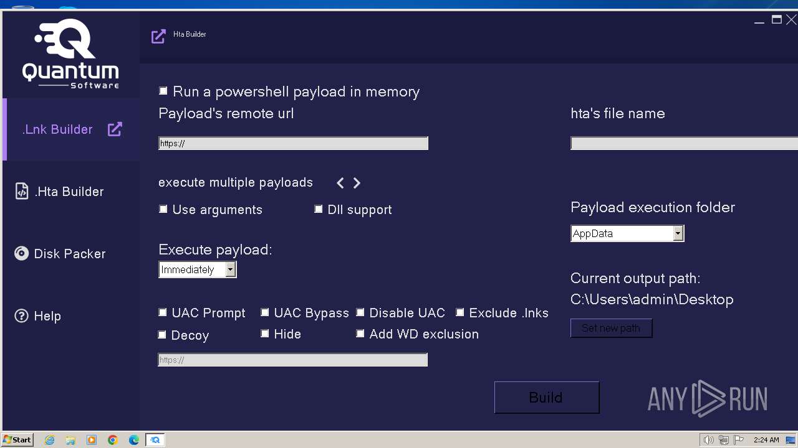Image resolution: width=798 pixels, height=448 pixels.
Task: Open the Help section
Action: coord(71,316)
